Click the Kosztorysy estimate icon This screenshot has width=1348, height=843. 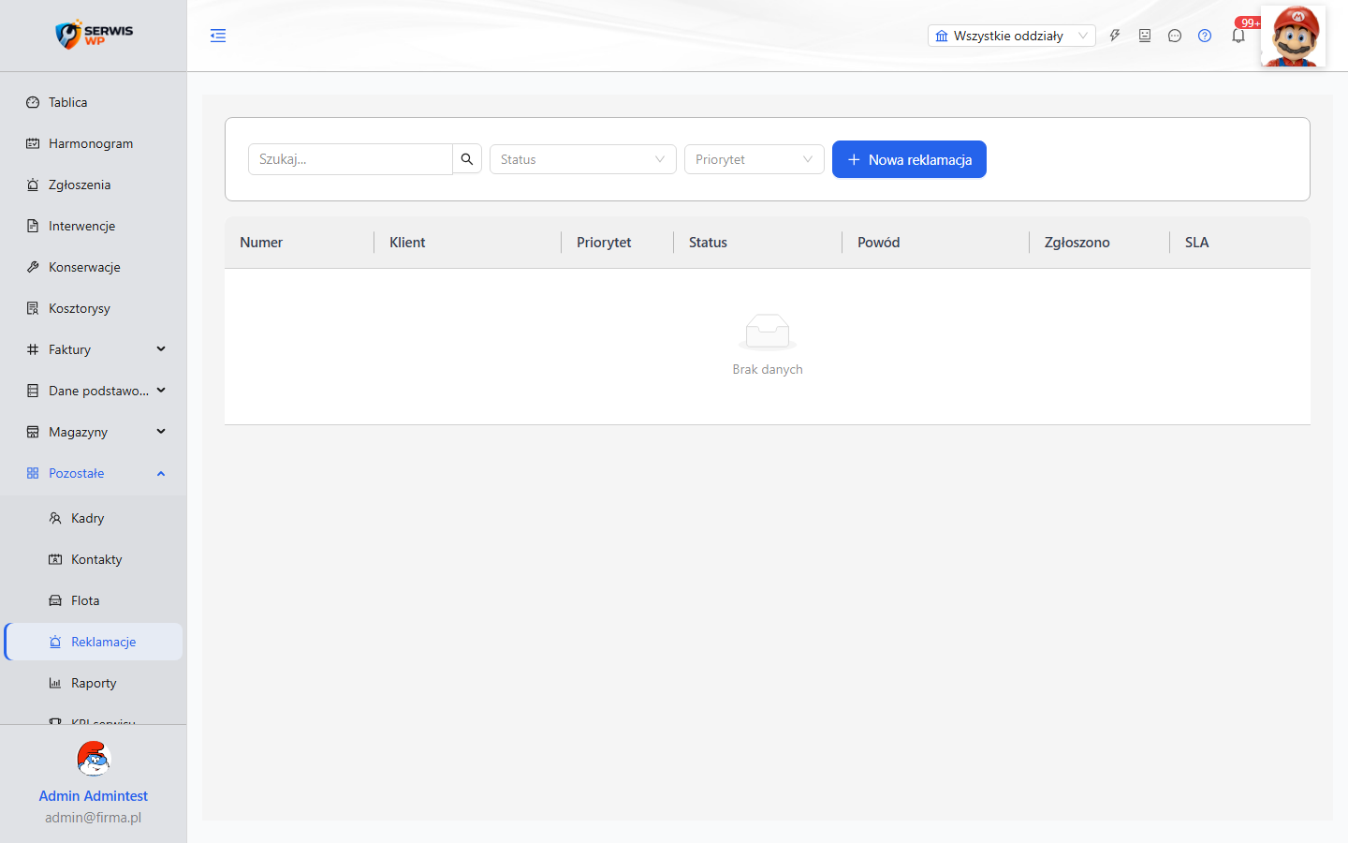tap(33, 308)
